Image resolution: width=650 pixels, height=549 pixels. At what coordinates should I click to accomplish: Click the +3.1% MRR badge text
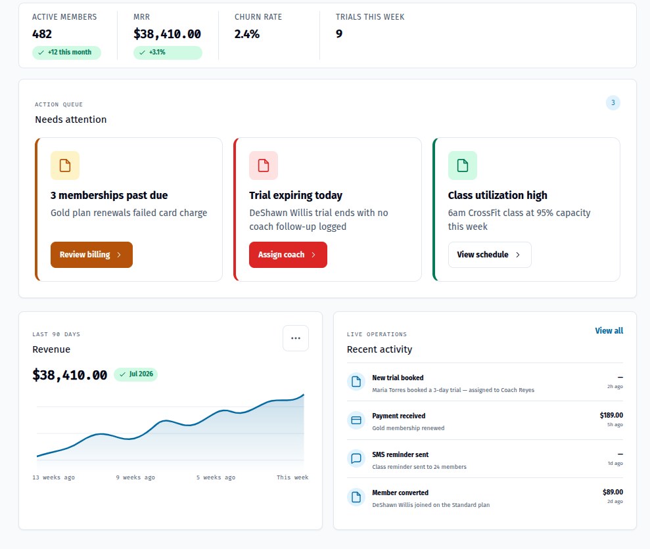click(x=157, y=52)
